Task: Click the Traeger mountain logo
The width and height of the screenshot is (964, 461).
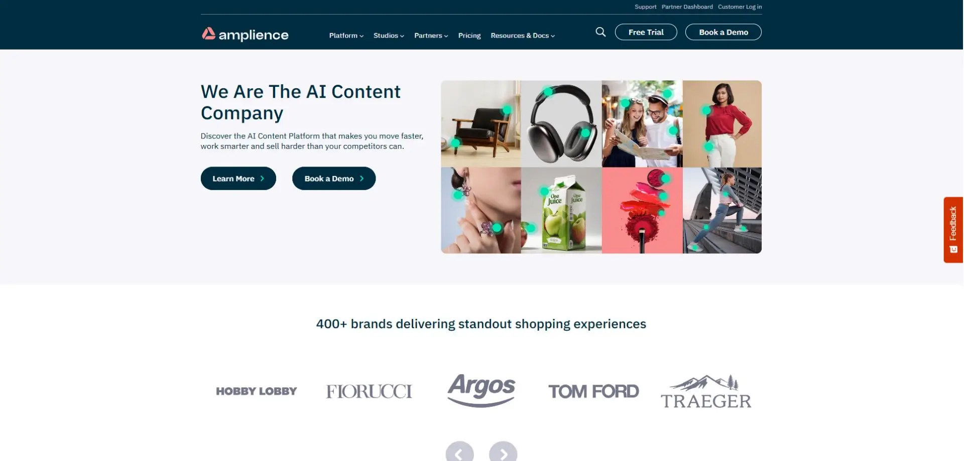Action: pyautogui.click(x=705, y=391)
